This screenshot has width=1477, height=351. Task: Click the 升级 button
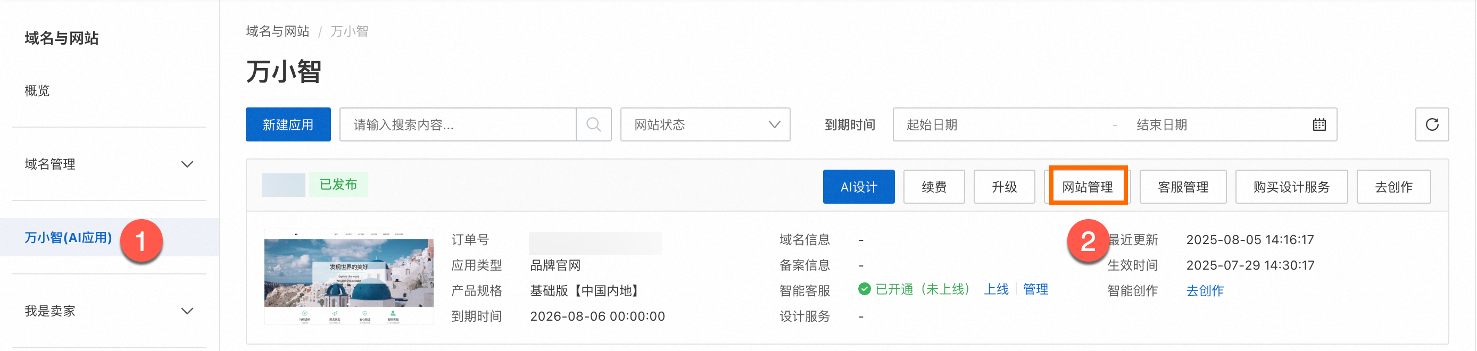[x=1003, y=187]
